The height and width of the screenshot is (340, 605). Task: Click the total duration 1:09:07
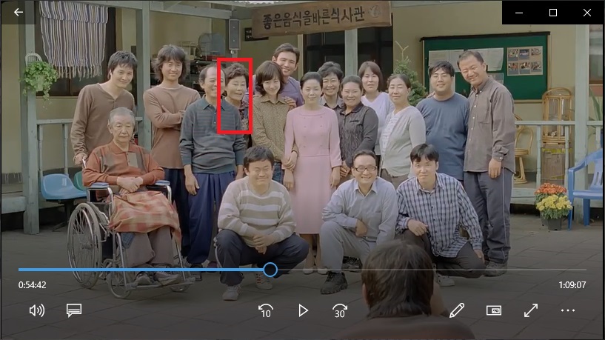pyautogui.click(x=572, y=284)
